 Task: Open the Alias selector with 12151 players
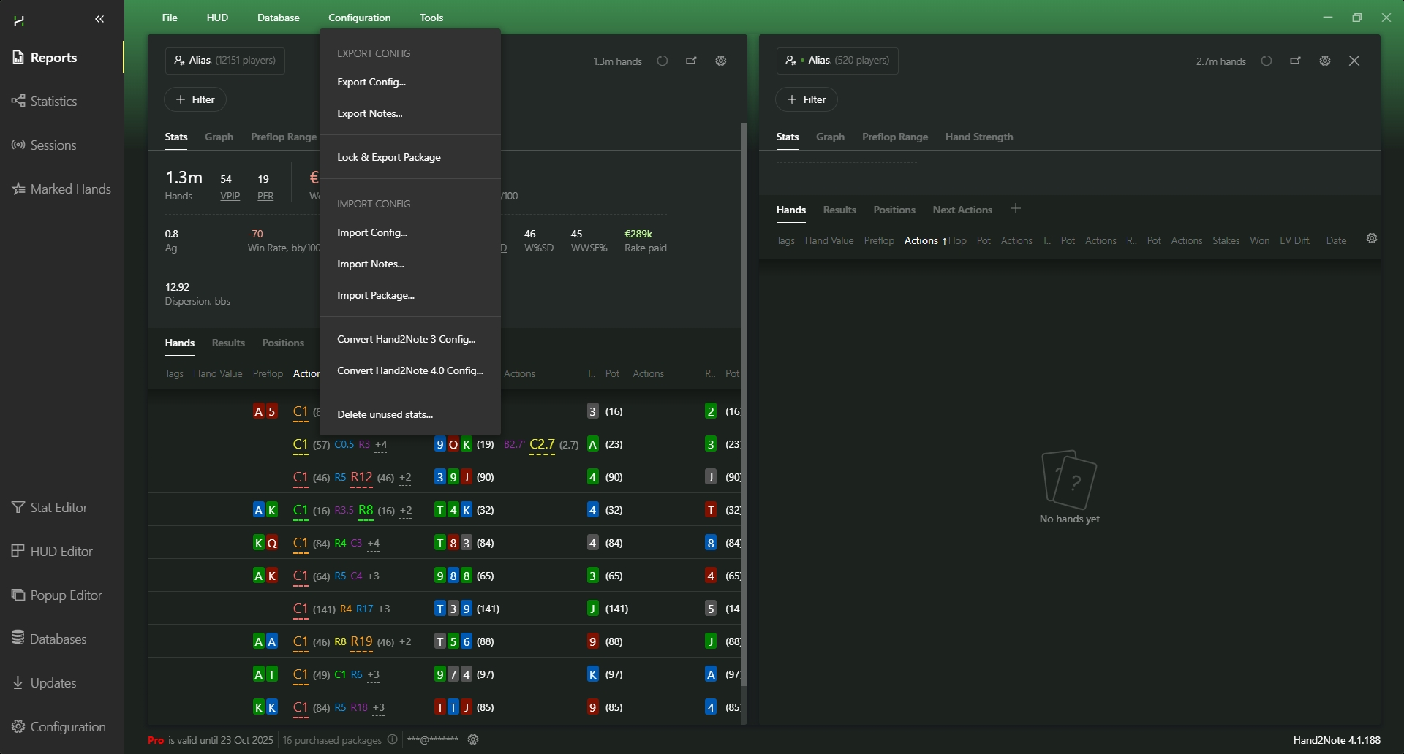tap(225, 61)
